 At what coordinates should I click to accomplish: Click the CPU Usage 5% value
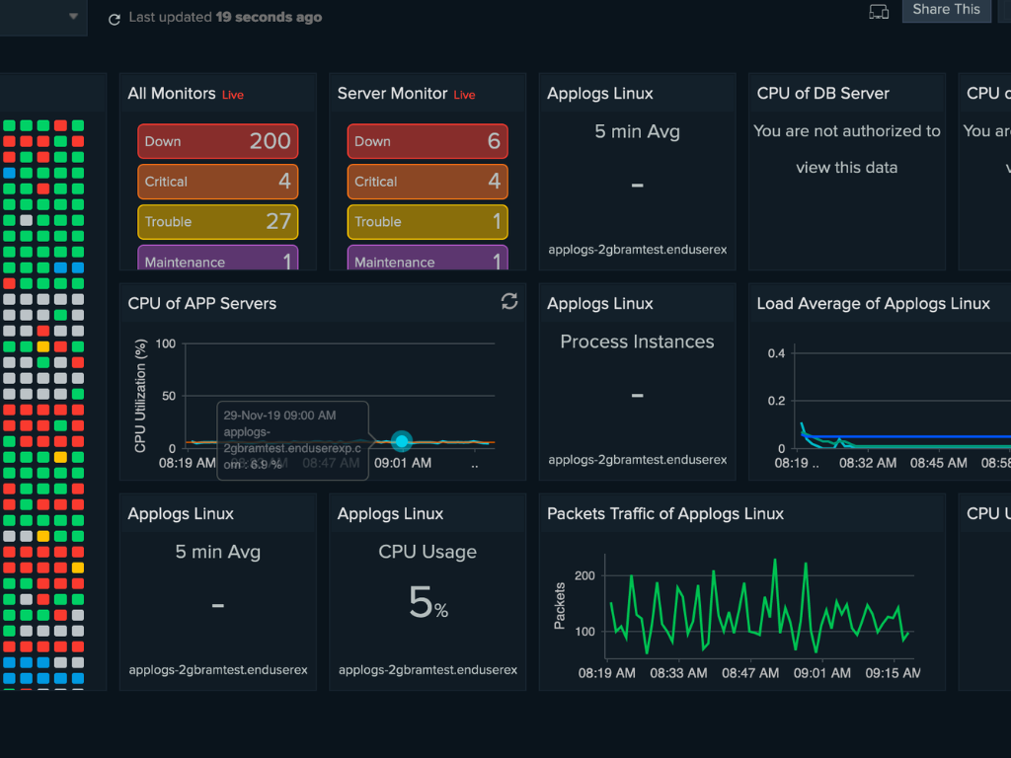(428, 601)
